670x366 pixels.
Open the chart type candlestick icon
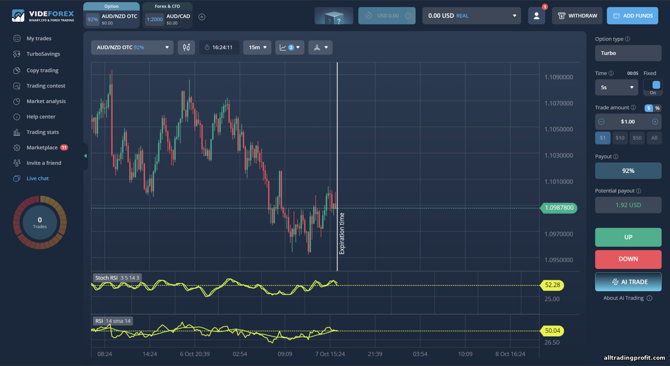[x=186, y=47]
